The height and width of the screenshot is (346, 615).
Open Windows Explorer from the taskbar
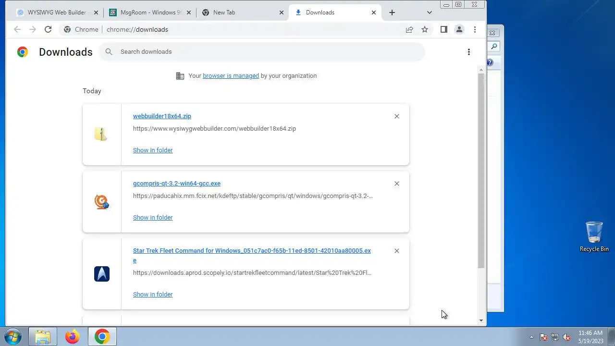pos(43,337)
